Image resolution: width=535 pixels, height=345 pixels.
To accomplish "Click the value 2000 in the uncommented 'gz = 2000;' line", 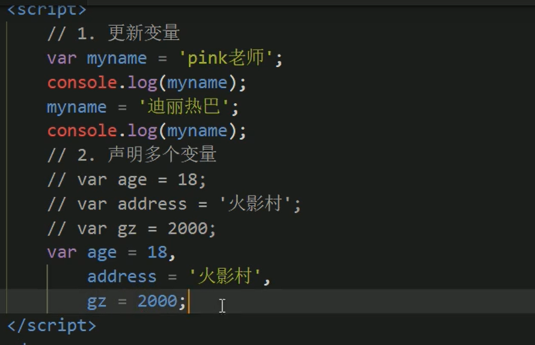I will pyautogui.click(x=157, y=301).
